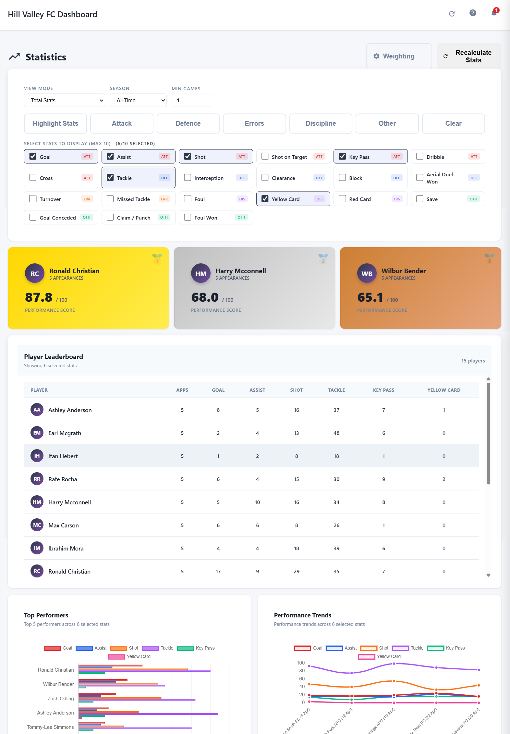Toggle Shot legend swatch in Performance Trends
510x734 pixels.
click(x=369, y=648)
